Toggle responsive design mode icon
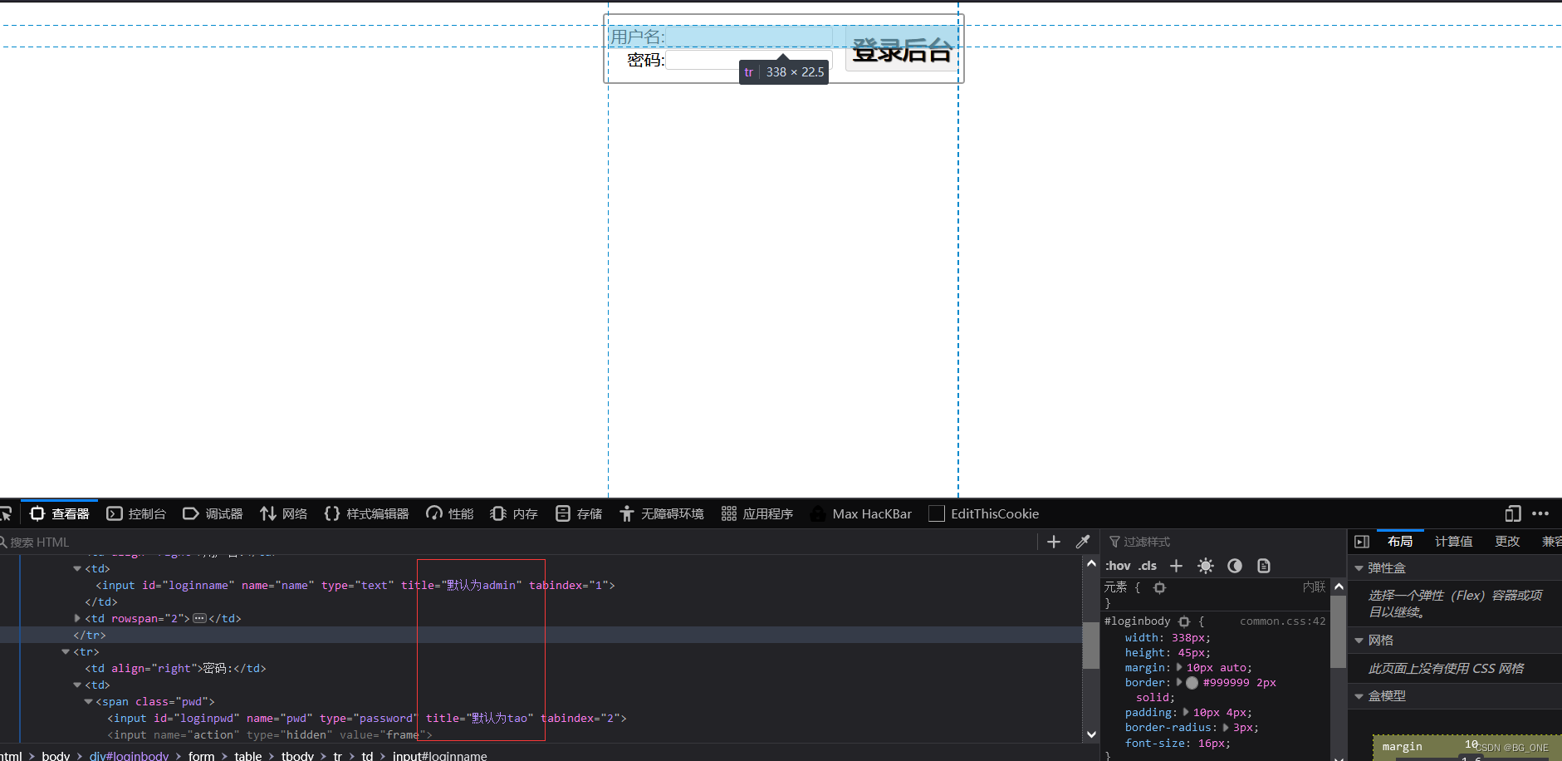The height and width of the screenshot is (761, 1562). [1513, 513]
